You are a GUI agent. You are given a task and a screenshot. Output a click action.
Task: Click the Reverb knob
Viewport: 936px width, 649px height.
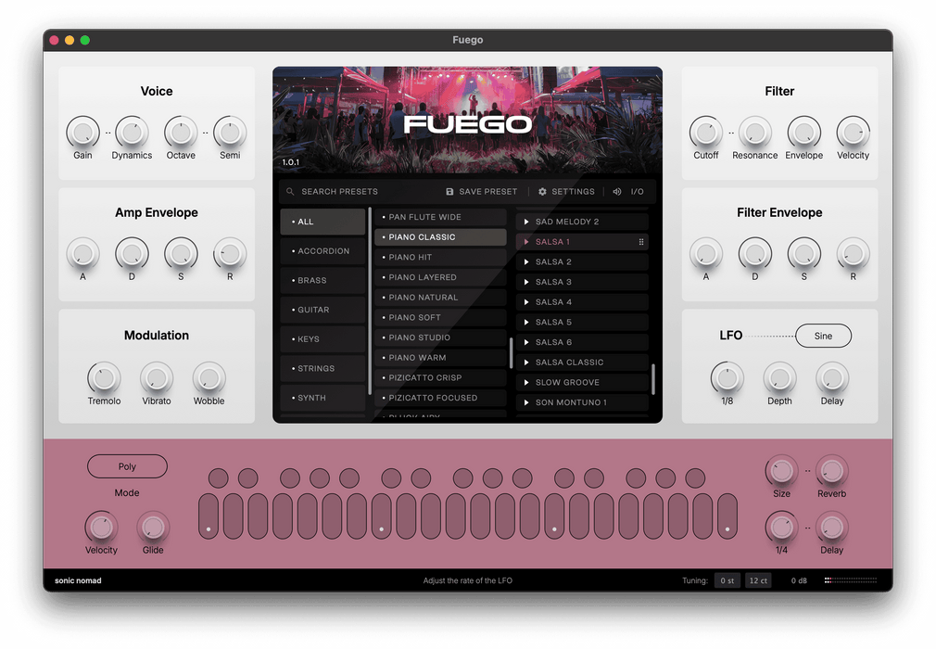[831, 470]
